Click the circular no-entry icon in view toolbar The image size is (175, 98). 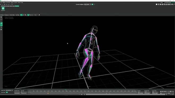(x=24, y=15)
